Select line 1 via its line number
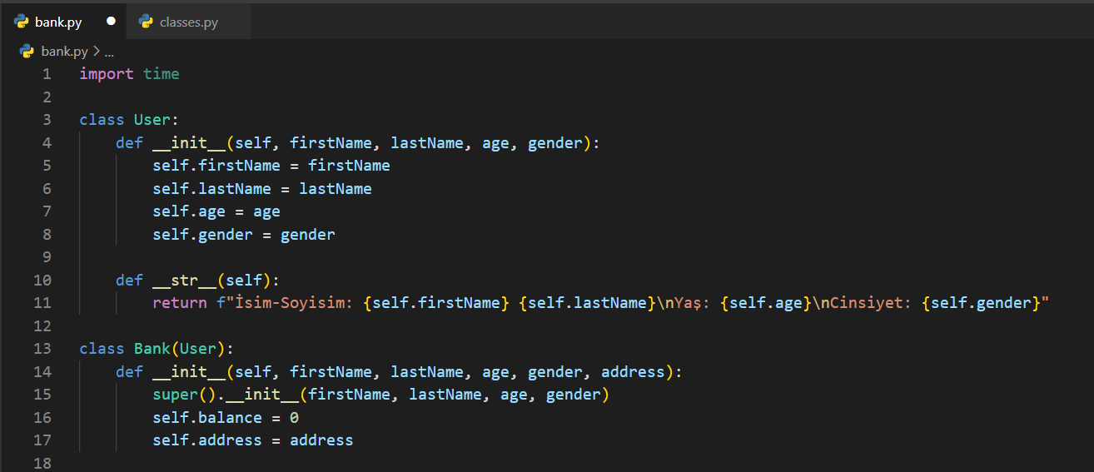Image resolution: width=1094 pixels, height=472 pixels. click(47, 74)
